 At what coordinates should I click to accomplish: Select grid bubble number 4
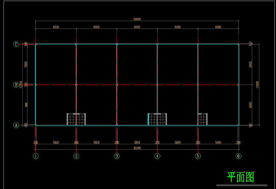157,156
